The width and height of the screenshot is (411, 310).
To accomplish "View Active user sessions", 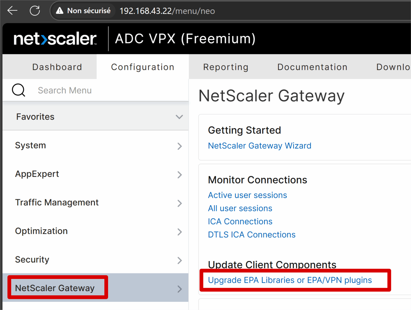I will click(247, 195).
